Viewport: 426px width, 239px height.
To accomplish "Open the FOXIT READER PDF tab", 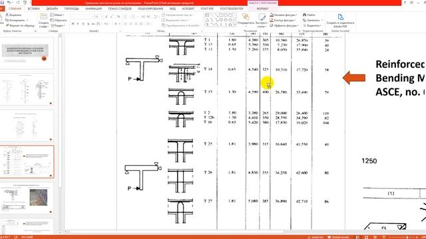I will click(232, 9).
